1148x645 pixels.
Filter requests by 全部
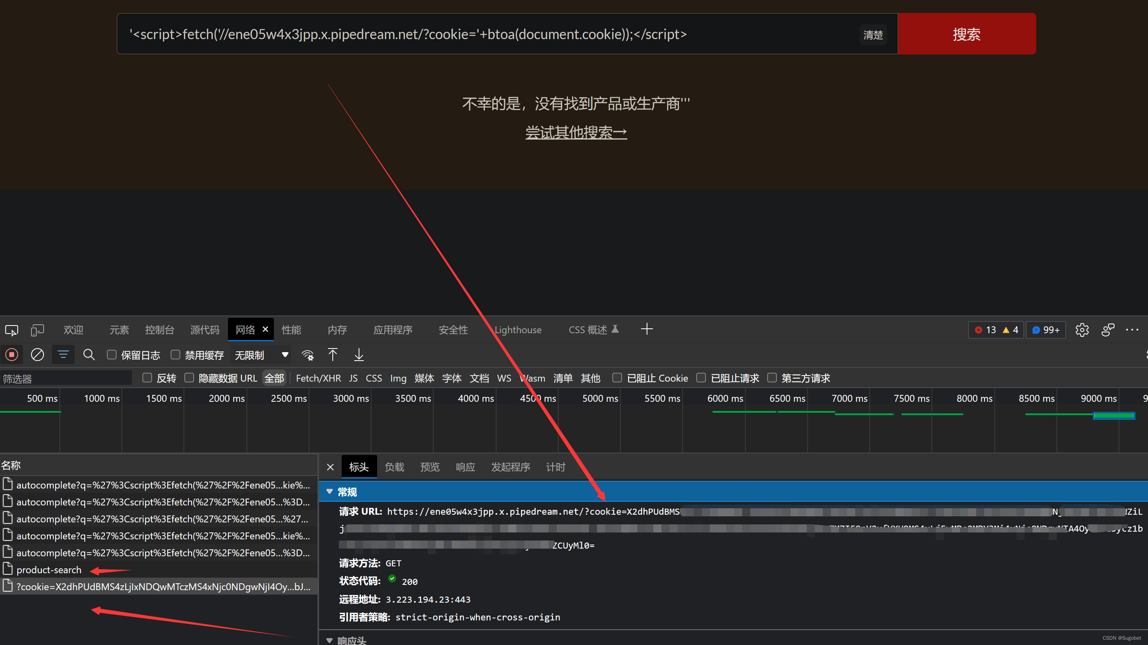click(274, 378)
